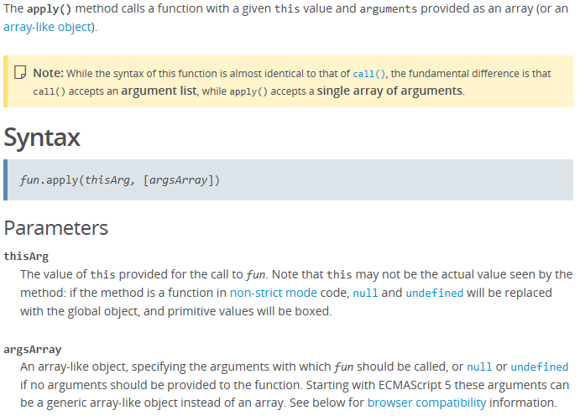
Task: Click the argsArray parameter term
Action: 33,348
